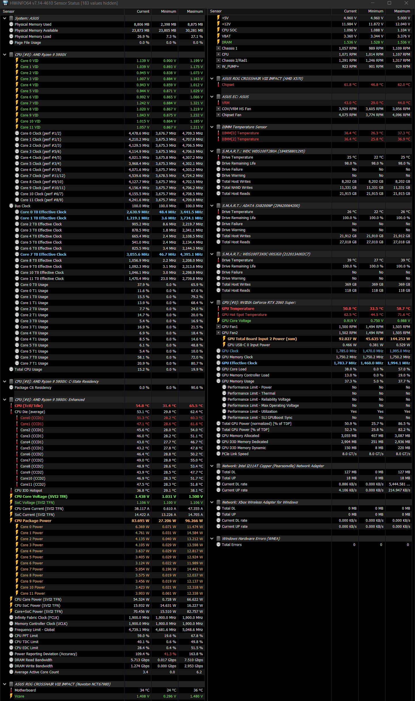Image resolution: width=415 pixels, height=701 pixels.
Task: Click the left Current column header
Action: click(x=138, y=12)
